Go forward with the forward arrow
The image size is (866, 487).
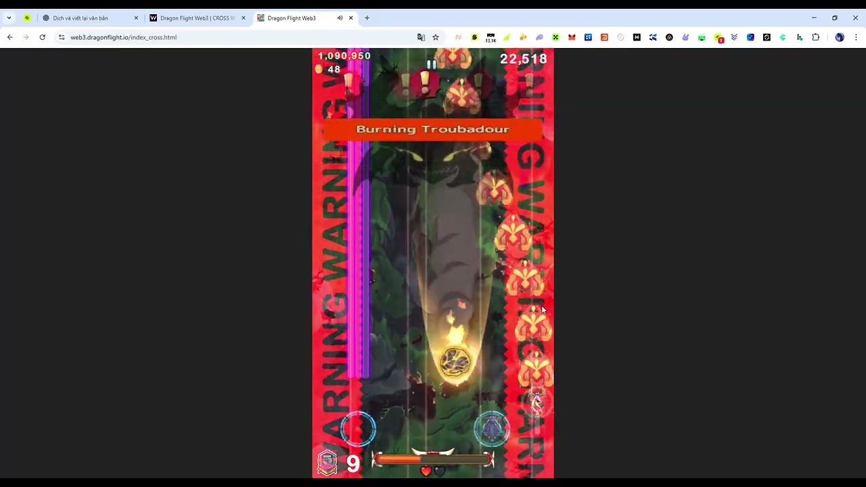(x=26, y=37)
